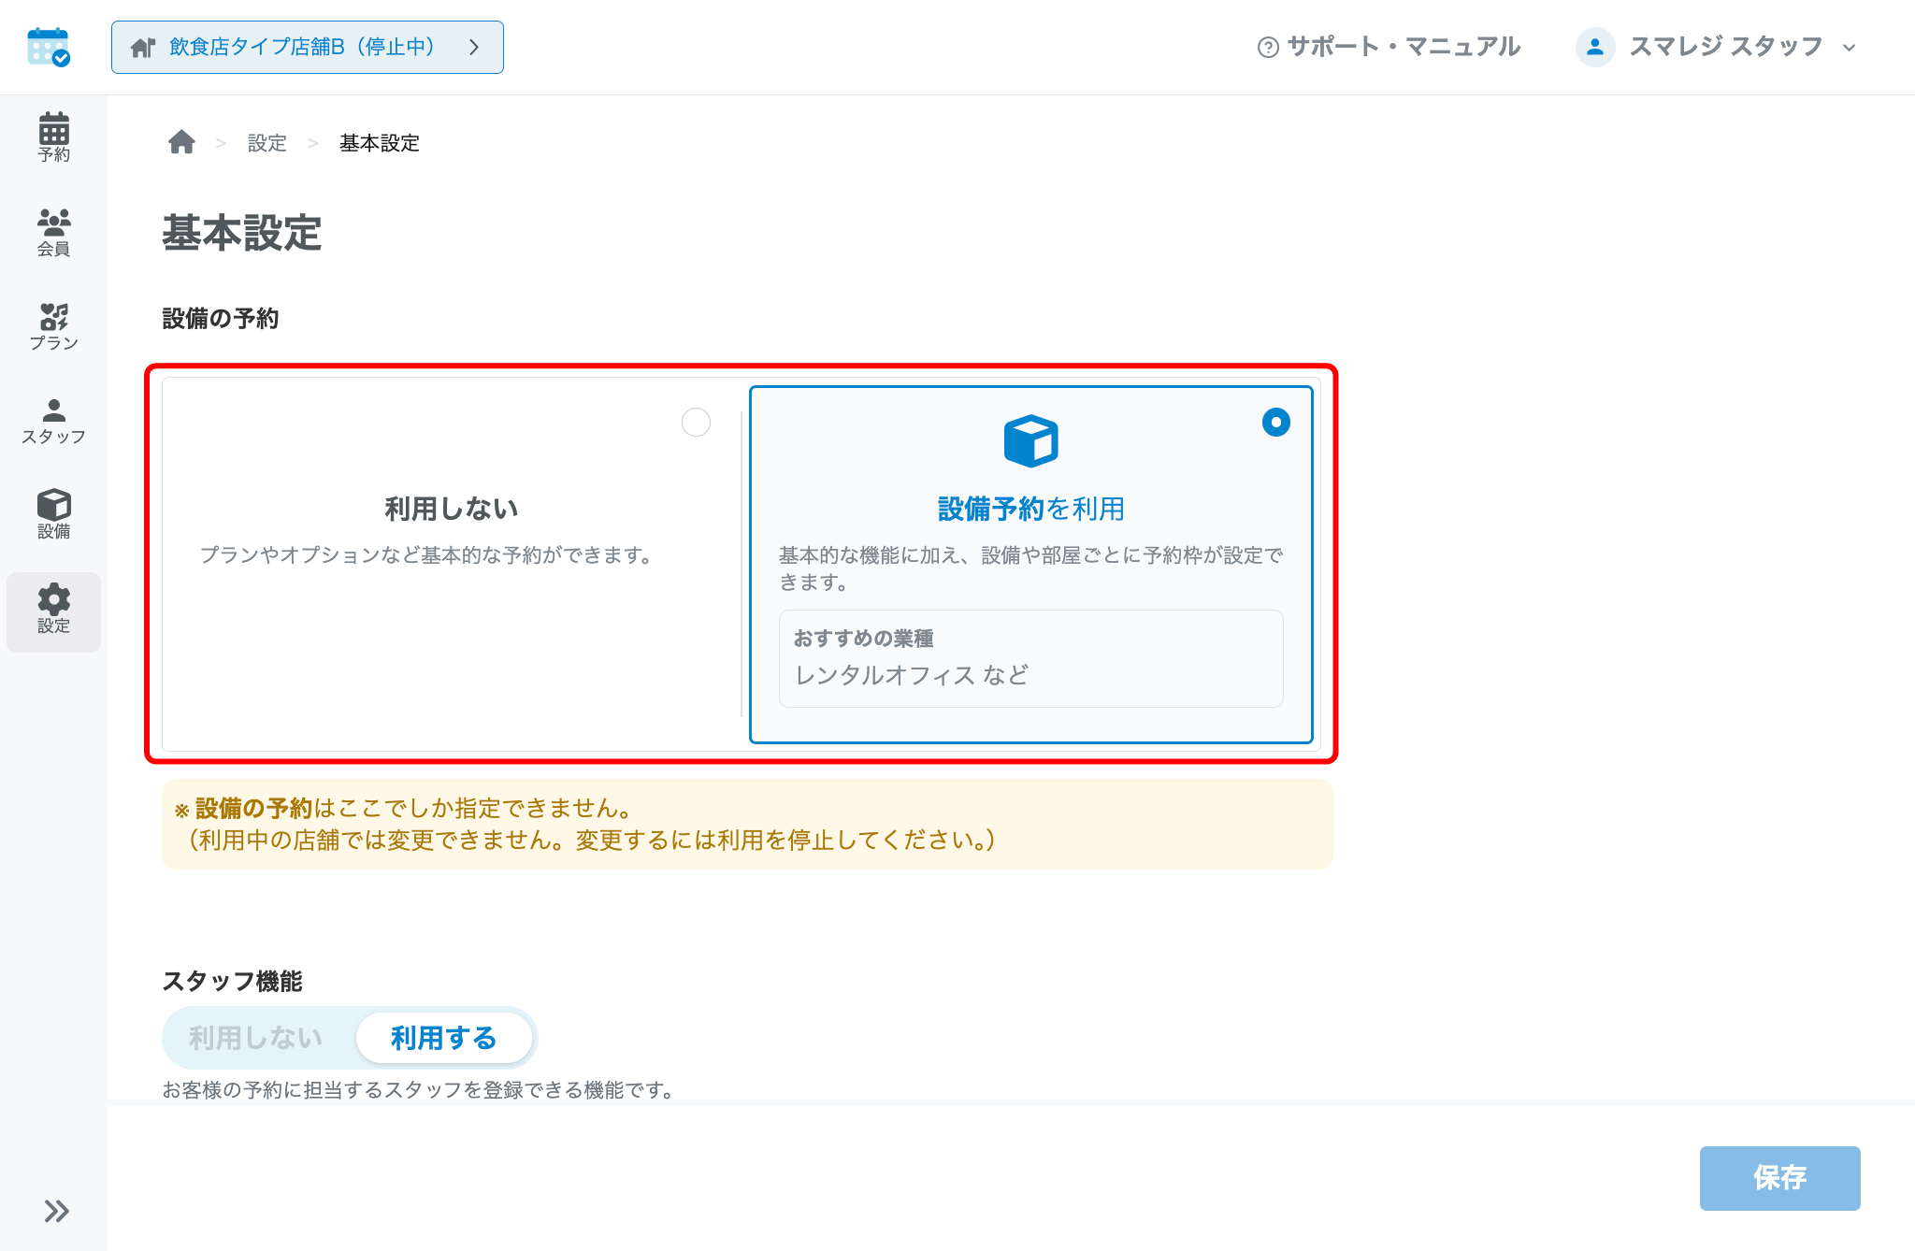Click the 基本設定 page heading
The width and height of the screenshot is (1915, 1251).
tap(241, 233)
